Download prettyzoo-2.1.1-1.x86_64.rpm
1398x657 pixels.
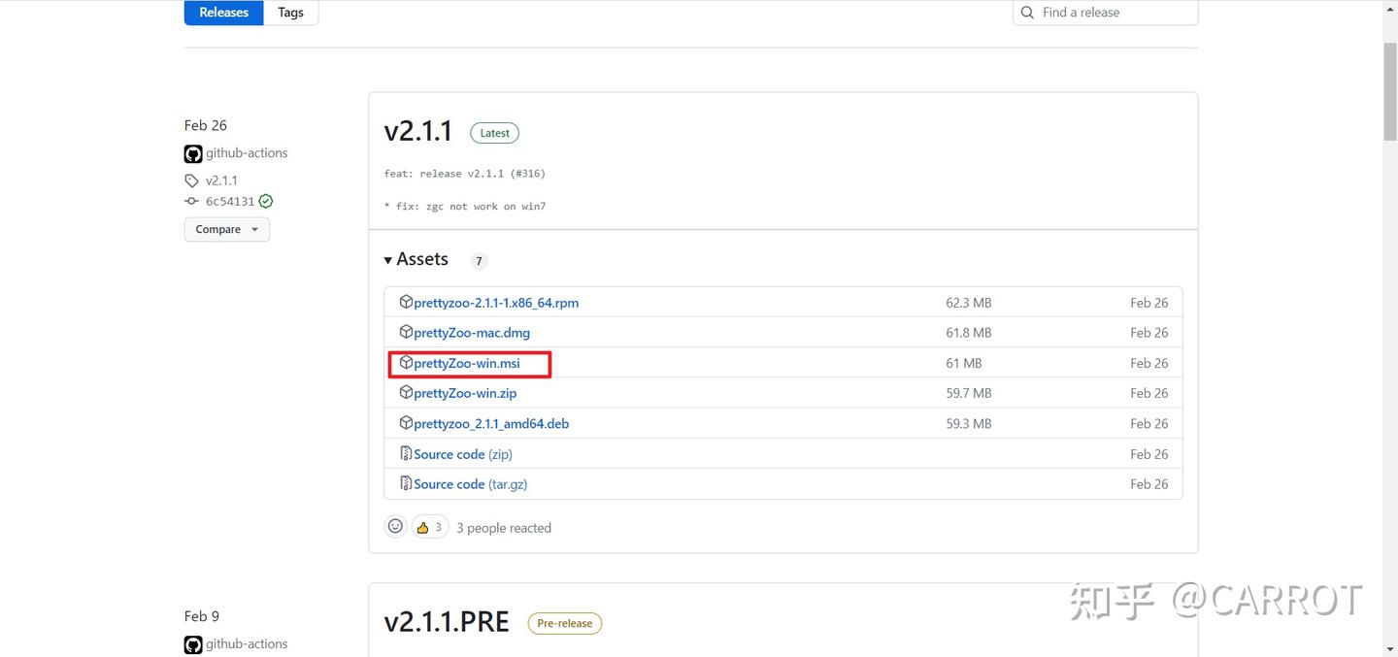pos(496,303)
